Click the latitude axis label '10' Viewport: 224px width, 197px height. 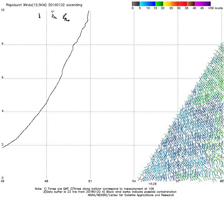(2, 10)
